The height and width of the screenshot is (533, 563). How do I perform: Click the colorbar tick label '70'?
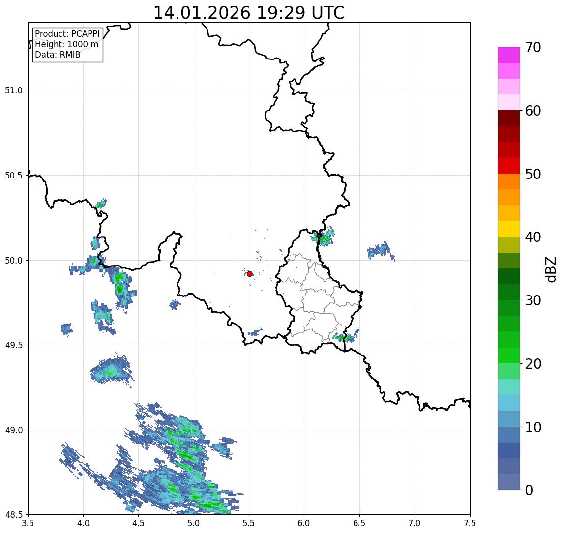pos(533,47)
